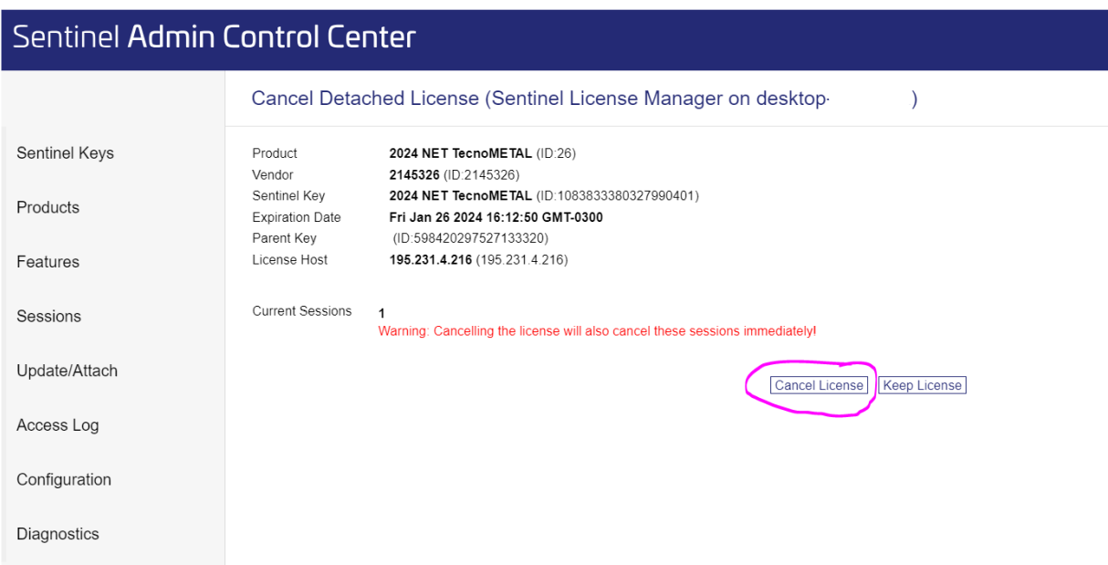
Task: Click the Current Sessions count 1
Action: pyautogui.click(x=382, y=313)
